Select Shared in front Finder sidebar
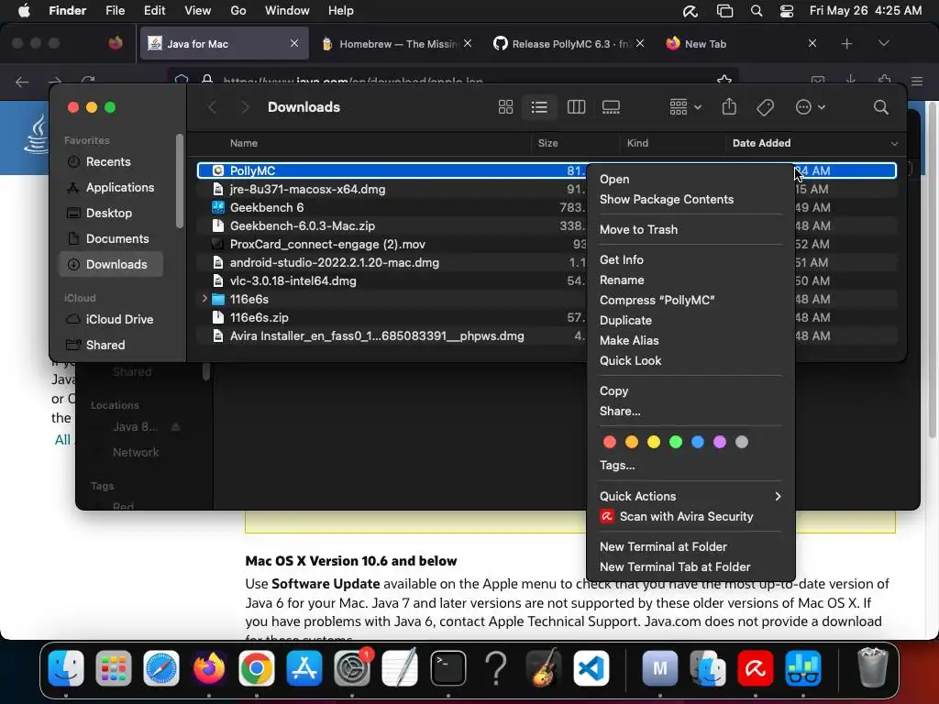Viewport: 939px width, 704px height. pos(105,345)
